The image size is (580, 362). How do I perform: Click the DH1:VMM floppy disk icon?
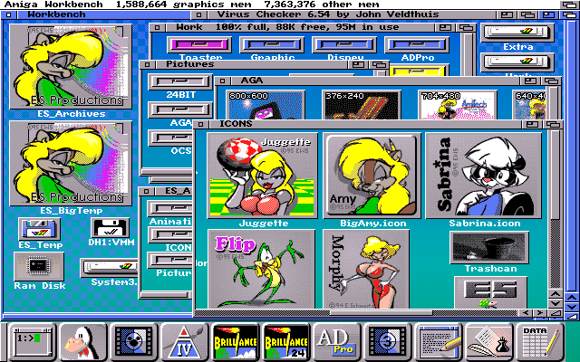[110, 227]
